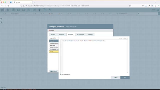Toggle the Set empty string checkbox
160x90 pixels.
(x=61, y=74)
